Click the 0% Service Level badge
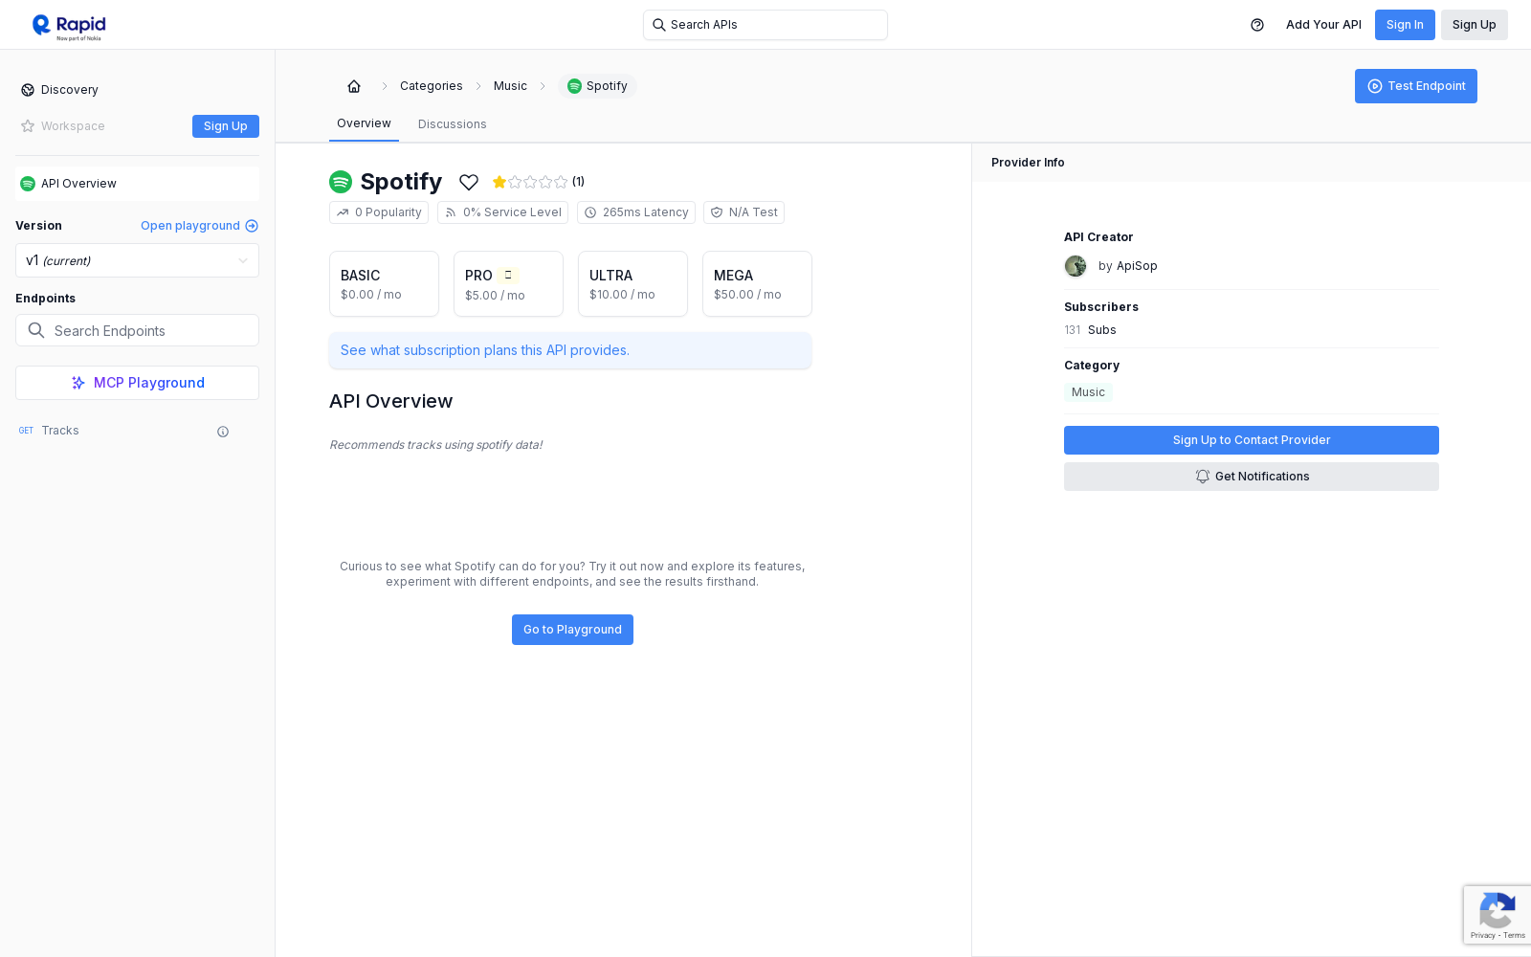 (x=502, y=212)
